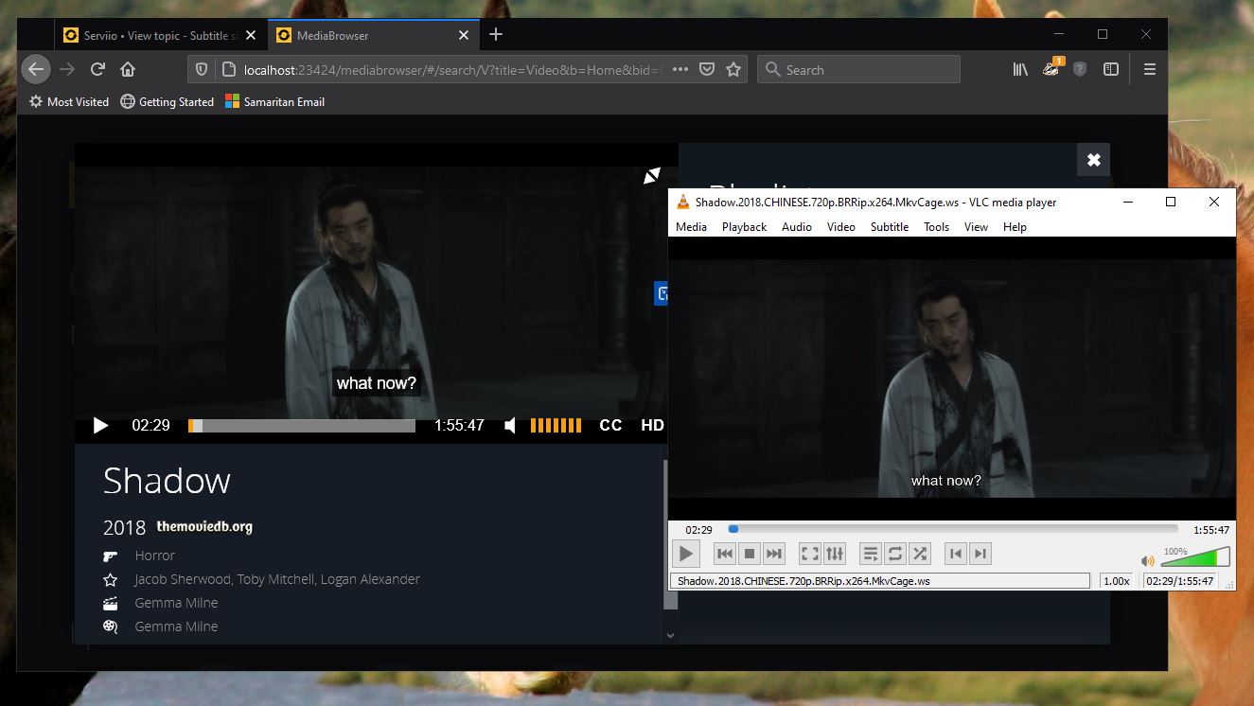The height and width of the screenshot is (706, 1254).
Task: Click the HD quality button in web player
Action: (x=652, y=426)
